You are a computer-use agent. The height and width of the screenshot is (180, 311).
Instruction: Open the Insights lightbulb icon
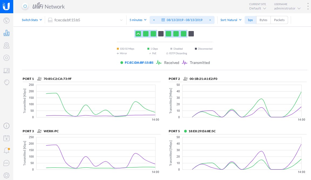(x=6, y=82)
